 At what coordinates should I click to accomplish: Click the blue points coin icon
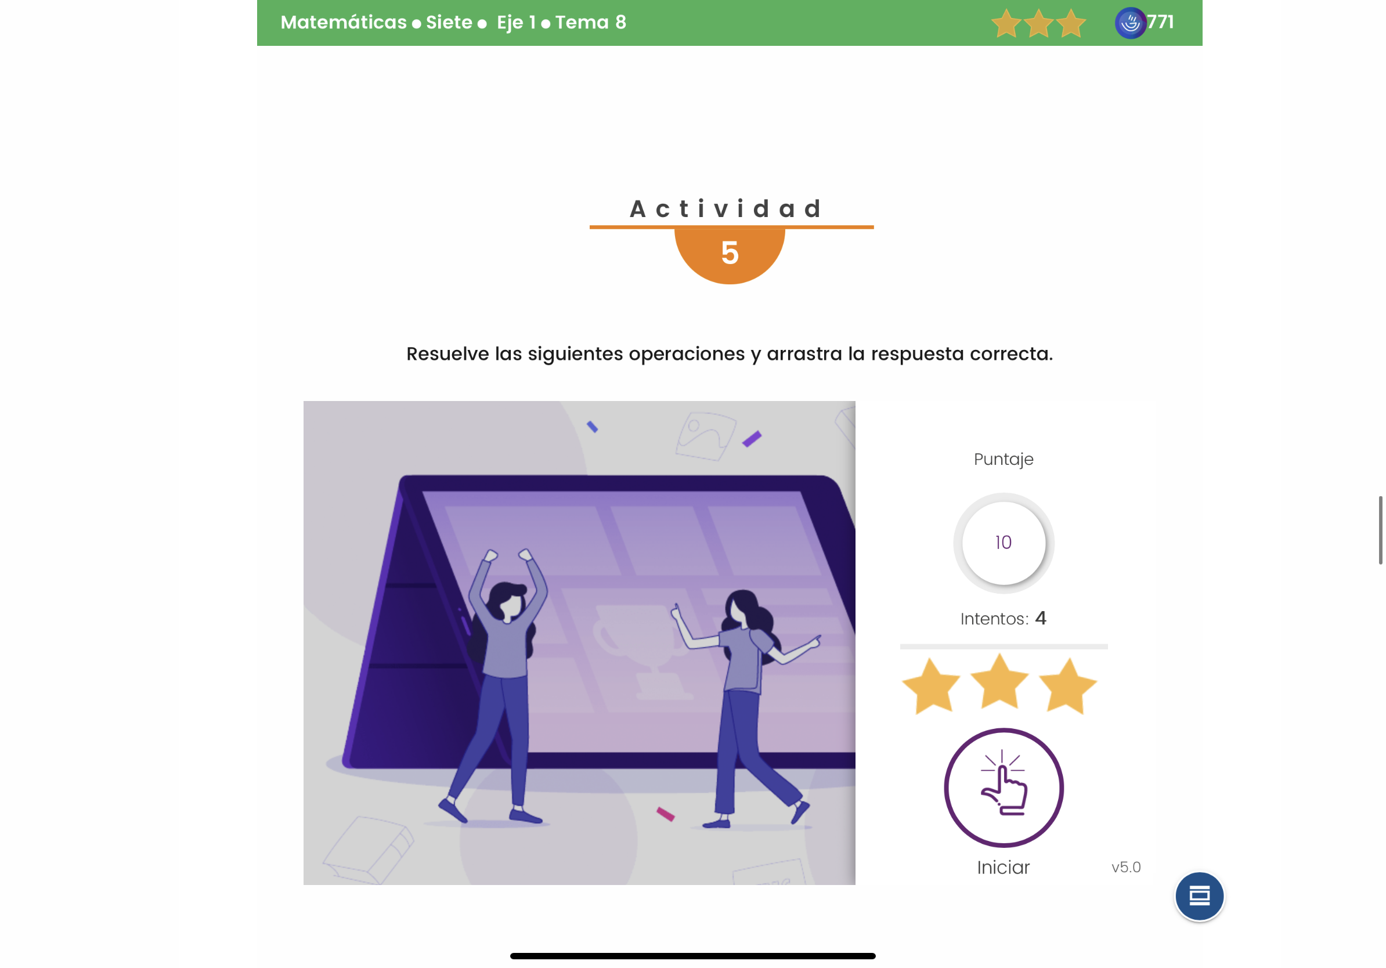pyautogui.click(x=1129, y=23)
